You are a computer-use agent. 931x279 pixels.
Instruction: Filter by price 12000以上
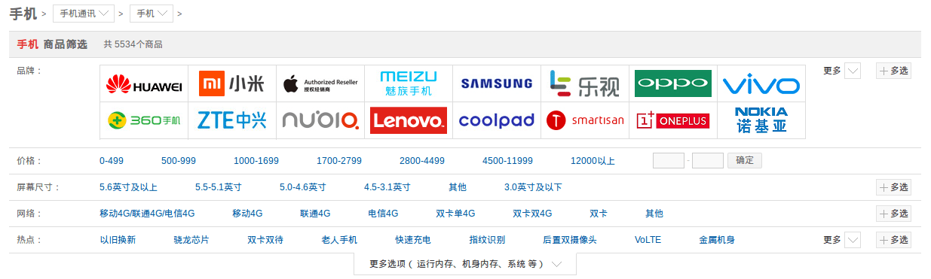[593, 161]
